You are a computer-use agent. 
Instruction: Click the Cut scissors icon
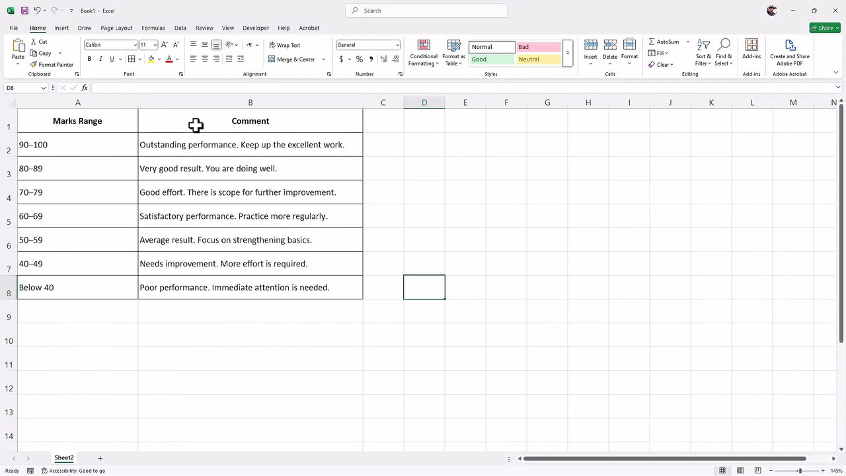pyautogui.click(x=33, y=42)
